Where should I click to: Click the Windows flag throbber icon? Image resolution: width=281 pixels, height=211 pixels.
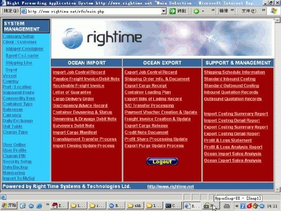point(274,11)
